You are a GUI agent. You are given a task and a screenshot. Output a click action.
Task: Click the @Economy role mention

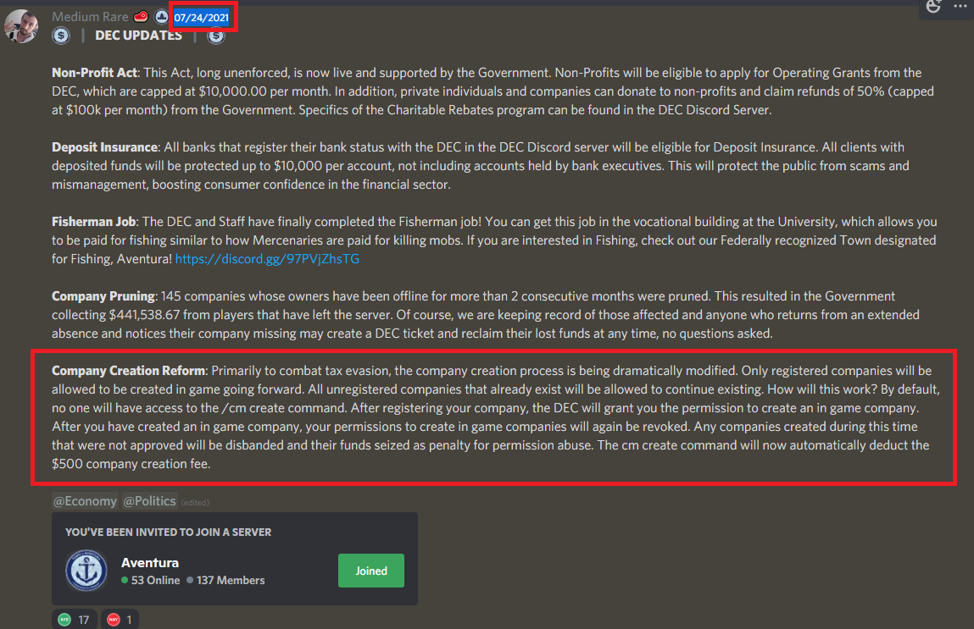pos(85,500)
